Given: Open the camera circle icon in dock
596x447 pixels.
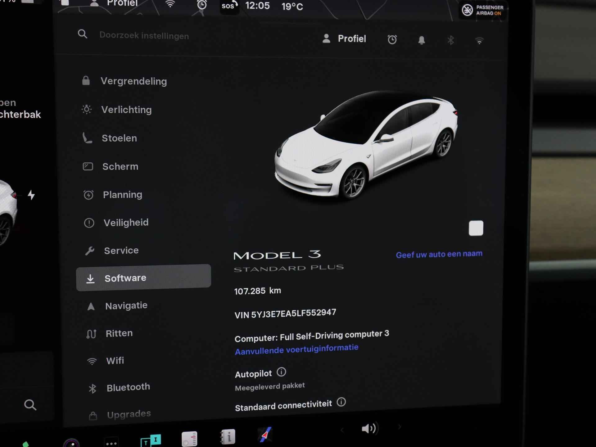Looking at the screenshot, I should tap(71, 444).
